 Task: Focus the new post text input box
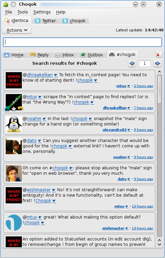coord(83,42)
